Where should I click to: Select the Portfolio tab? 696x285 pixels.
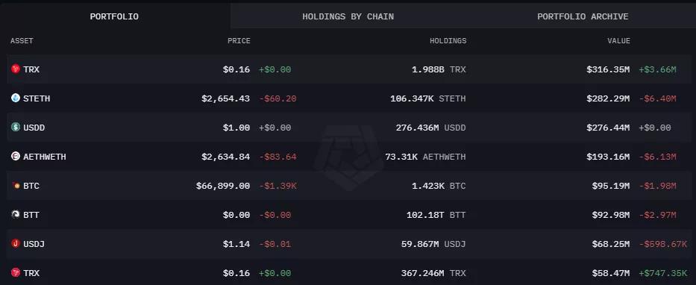pyautogui.click(x=114, y=16)
